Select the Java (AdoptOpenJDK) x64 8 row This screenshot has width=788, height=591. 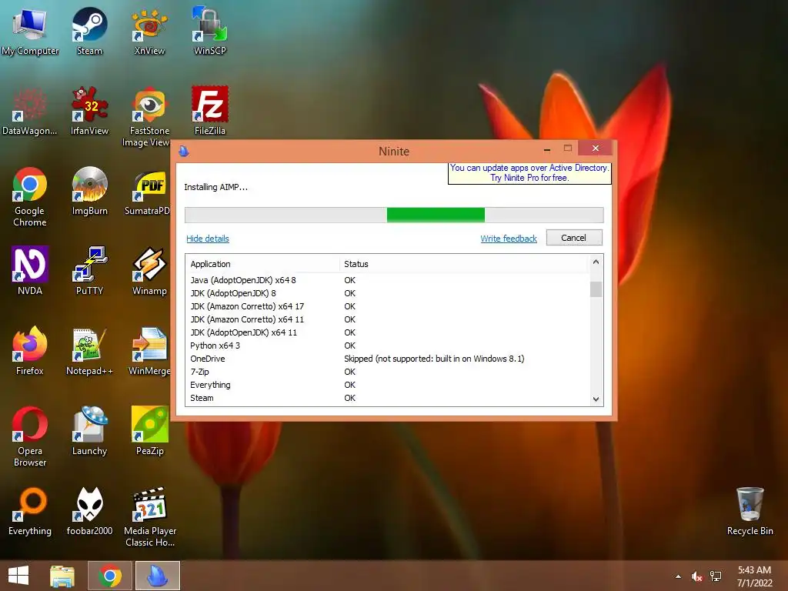(x=388, y=280)
